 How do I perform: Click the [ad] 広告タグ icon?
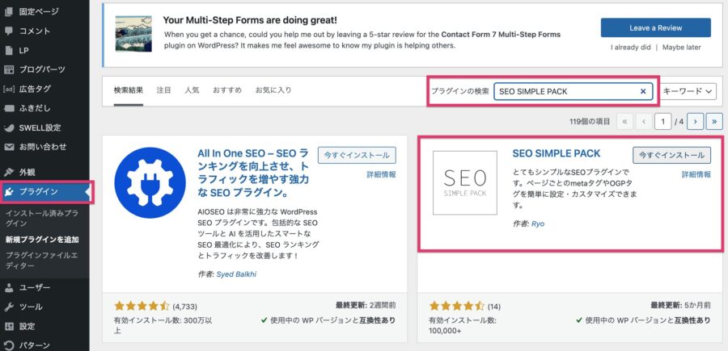pos(9,89)
